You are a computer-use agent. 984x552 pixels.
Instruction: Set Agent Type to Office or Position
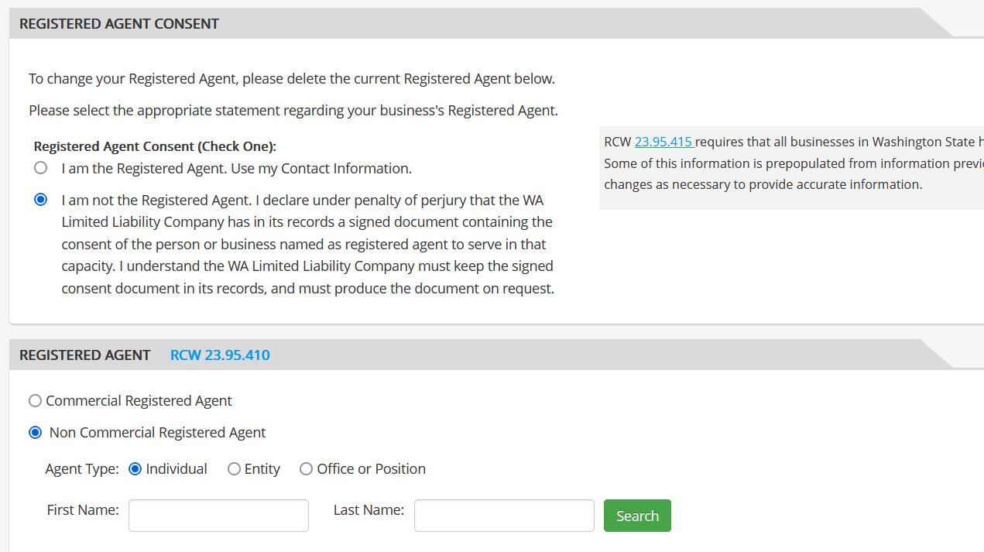point(306,469)
